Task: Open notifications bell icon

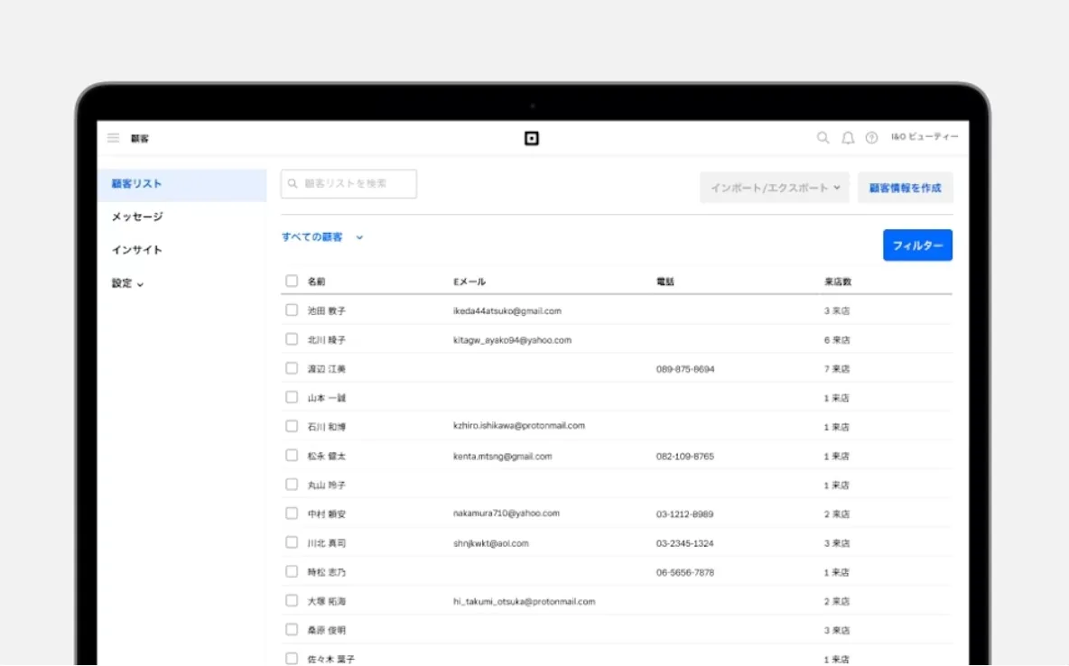Action: [x=848, y=138]
